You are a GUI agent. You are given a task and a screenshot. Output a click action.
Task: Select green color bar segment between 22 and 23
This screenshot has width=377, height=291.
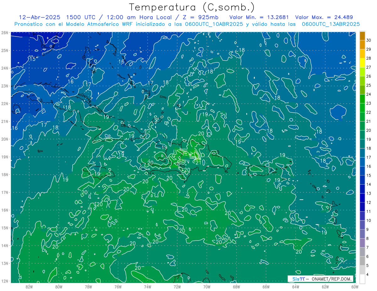click(362, 108)
